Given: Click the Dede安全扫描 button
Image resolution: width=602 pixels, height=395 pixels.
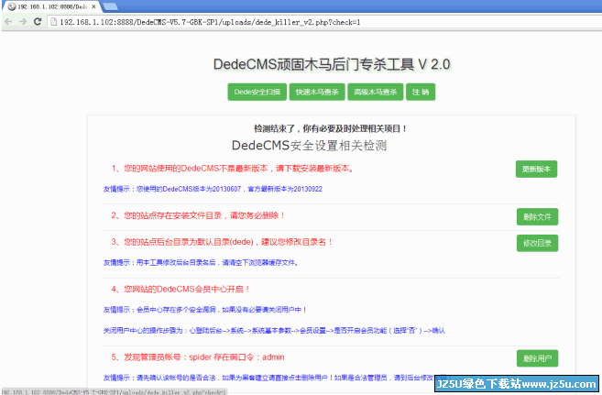Looking at the screenshot, I should click(256, 92).
